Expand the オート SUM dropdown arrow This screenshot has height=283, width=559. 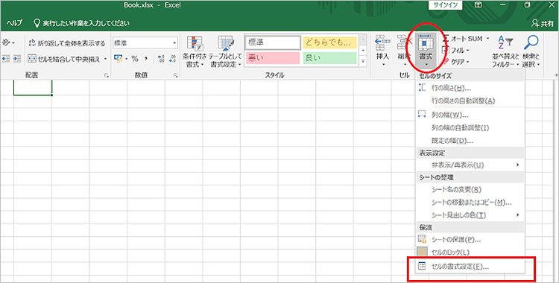tap(487, 39)
